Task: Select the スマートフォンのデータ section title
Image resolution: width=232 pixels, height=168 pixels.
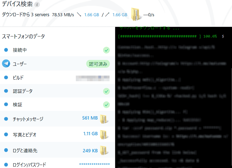Action: [23, 36]
